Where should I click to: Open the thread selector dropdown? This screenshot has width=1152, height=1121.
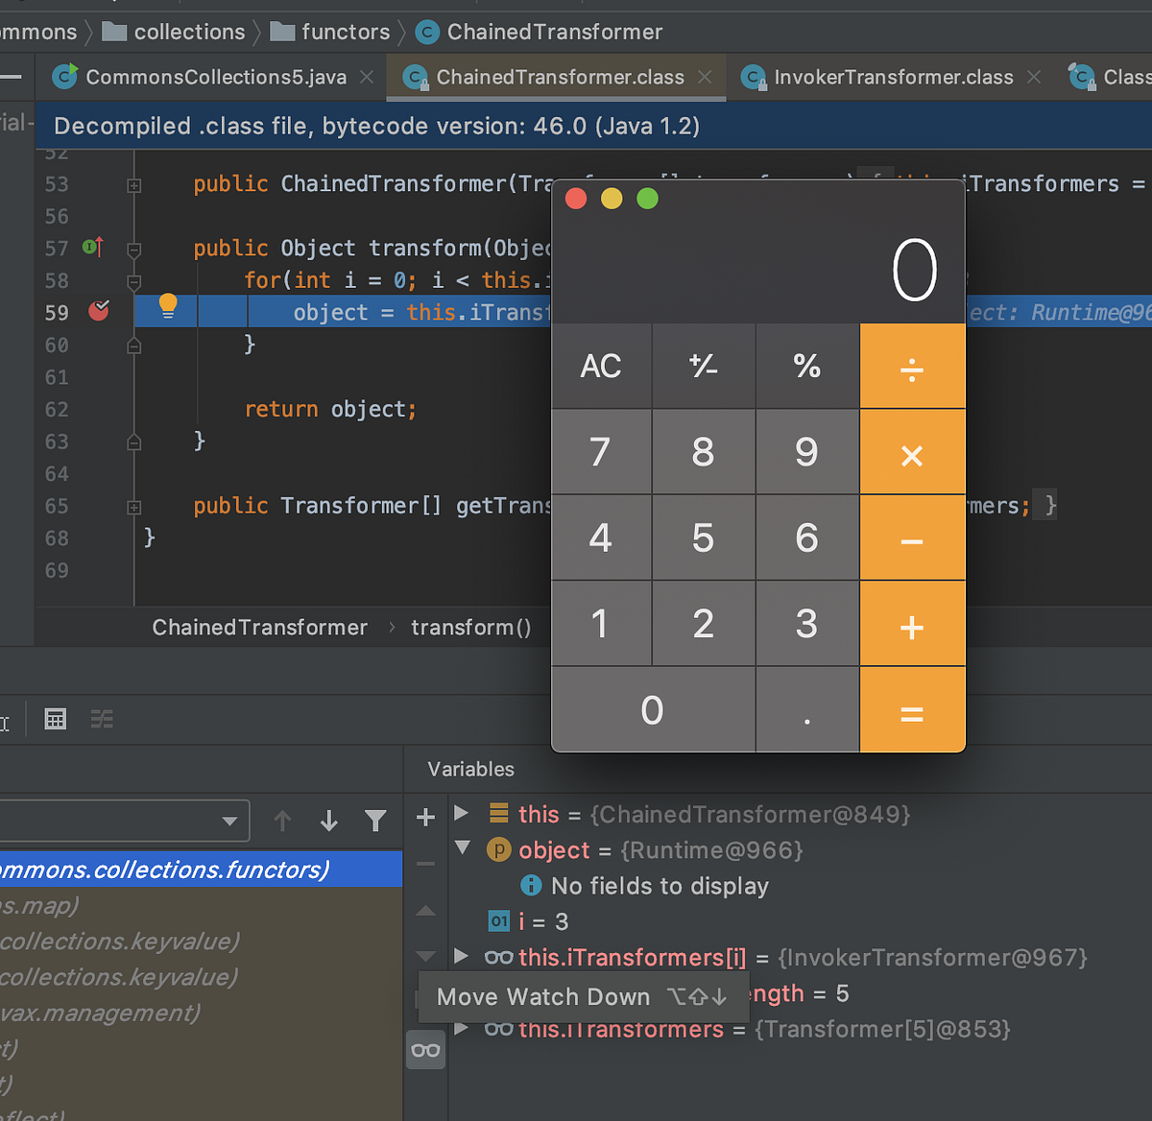coord(124,821)
